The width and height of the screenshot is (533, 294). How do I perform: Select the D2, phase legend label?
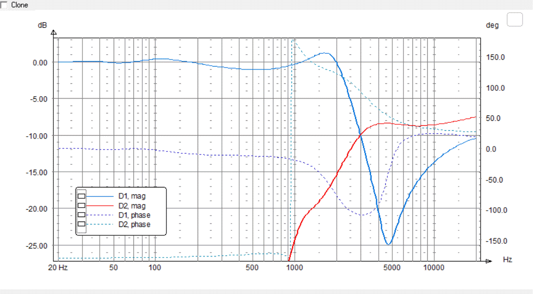click(134, 224)
